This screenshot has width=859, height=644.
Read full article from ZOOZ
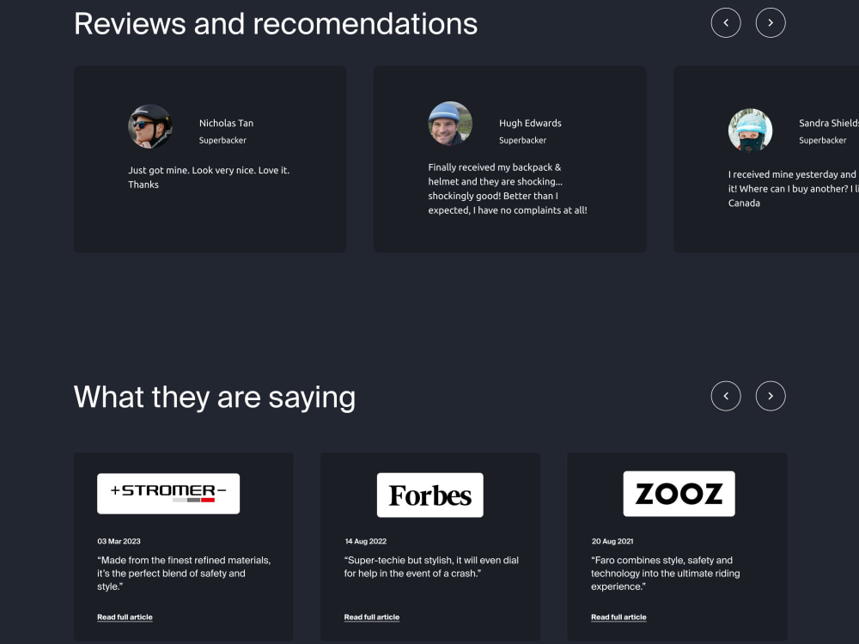[x=618, y=617]
